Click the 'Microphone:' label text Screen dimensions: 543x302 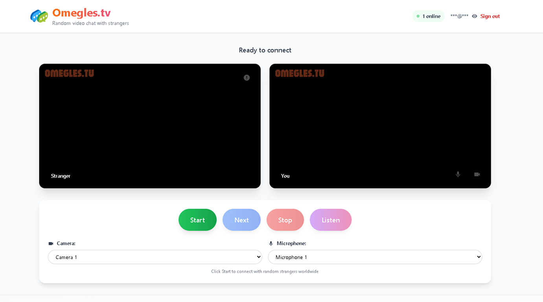291,243
